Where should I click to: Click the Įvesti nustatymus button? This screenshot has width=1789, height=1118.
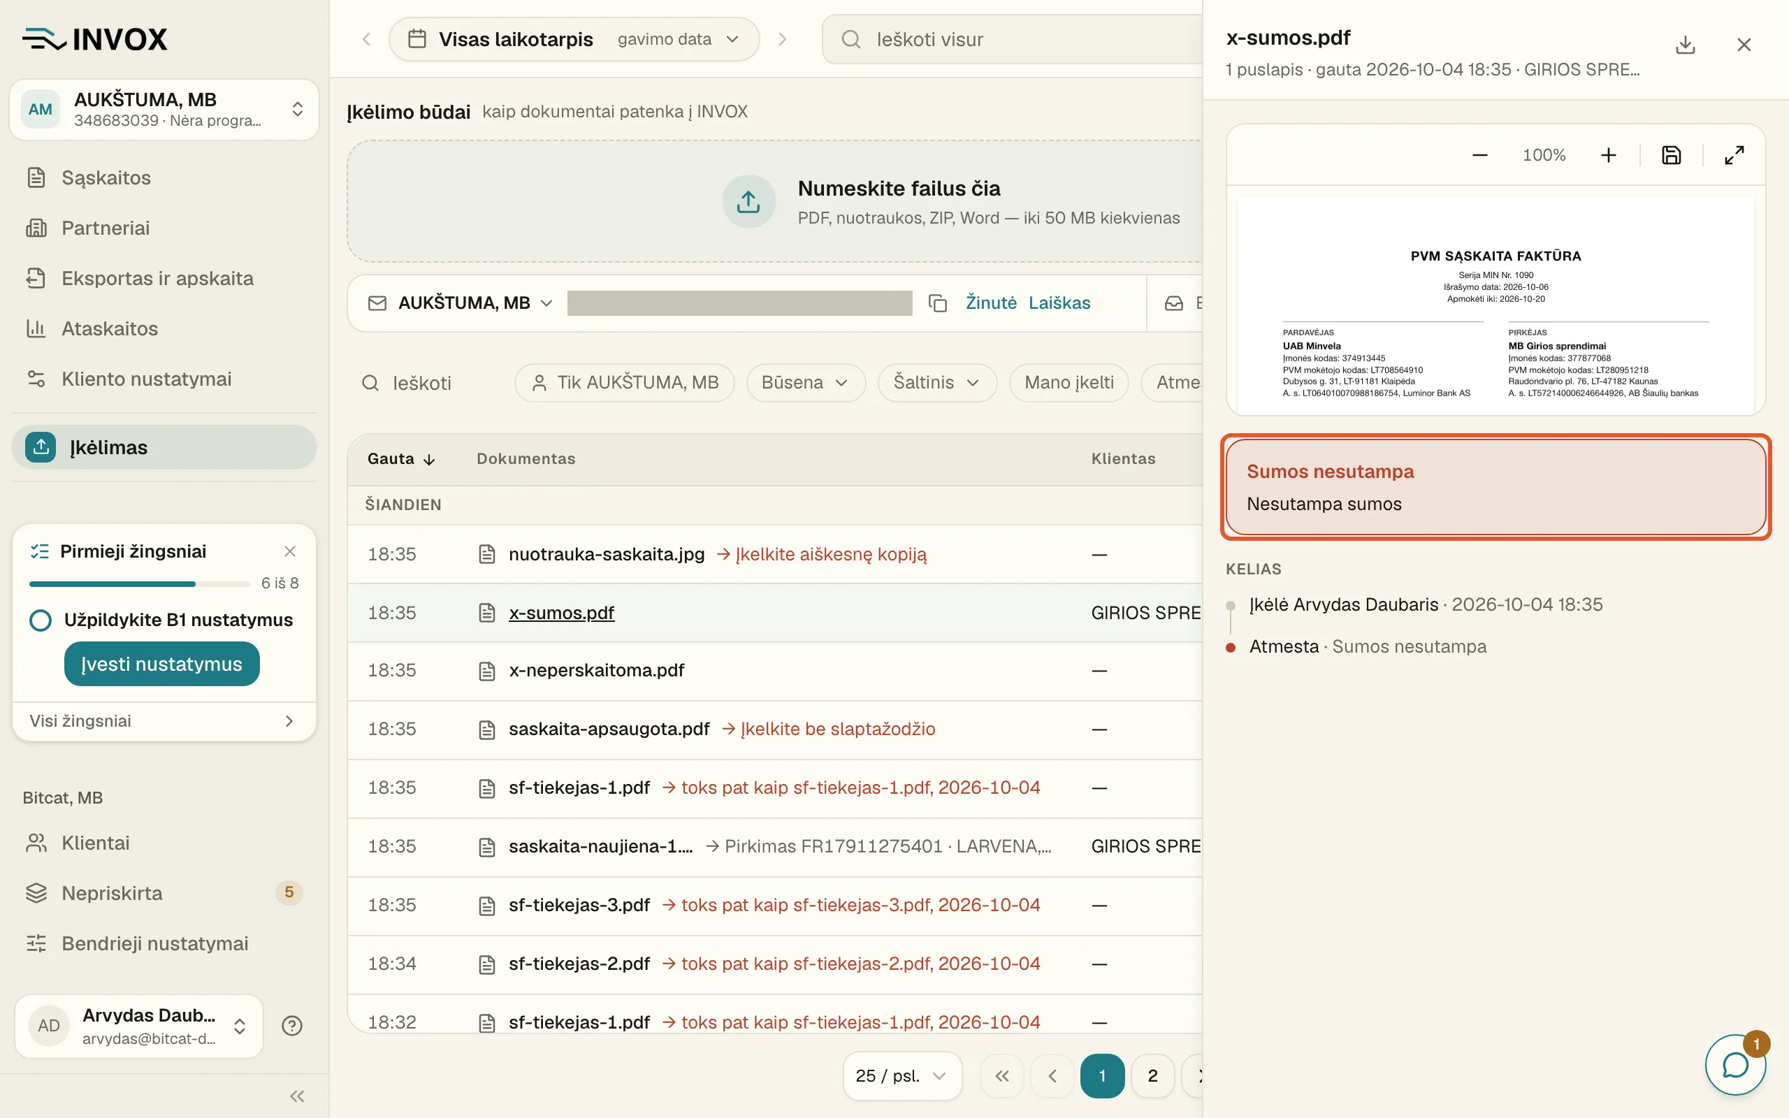(x=162, y=664)
